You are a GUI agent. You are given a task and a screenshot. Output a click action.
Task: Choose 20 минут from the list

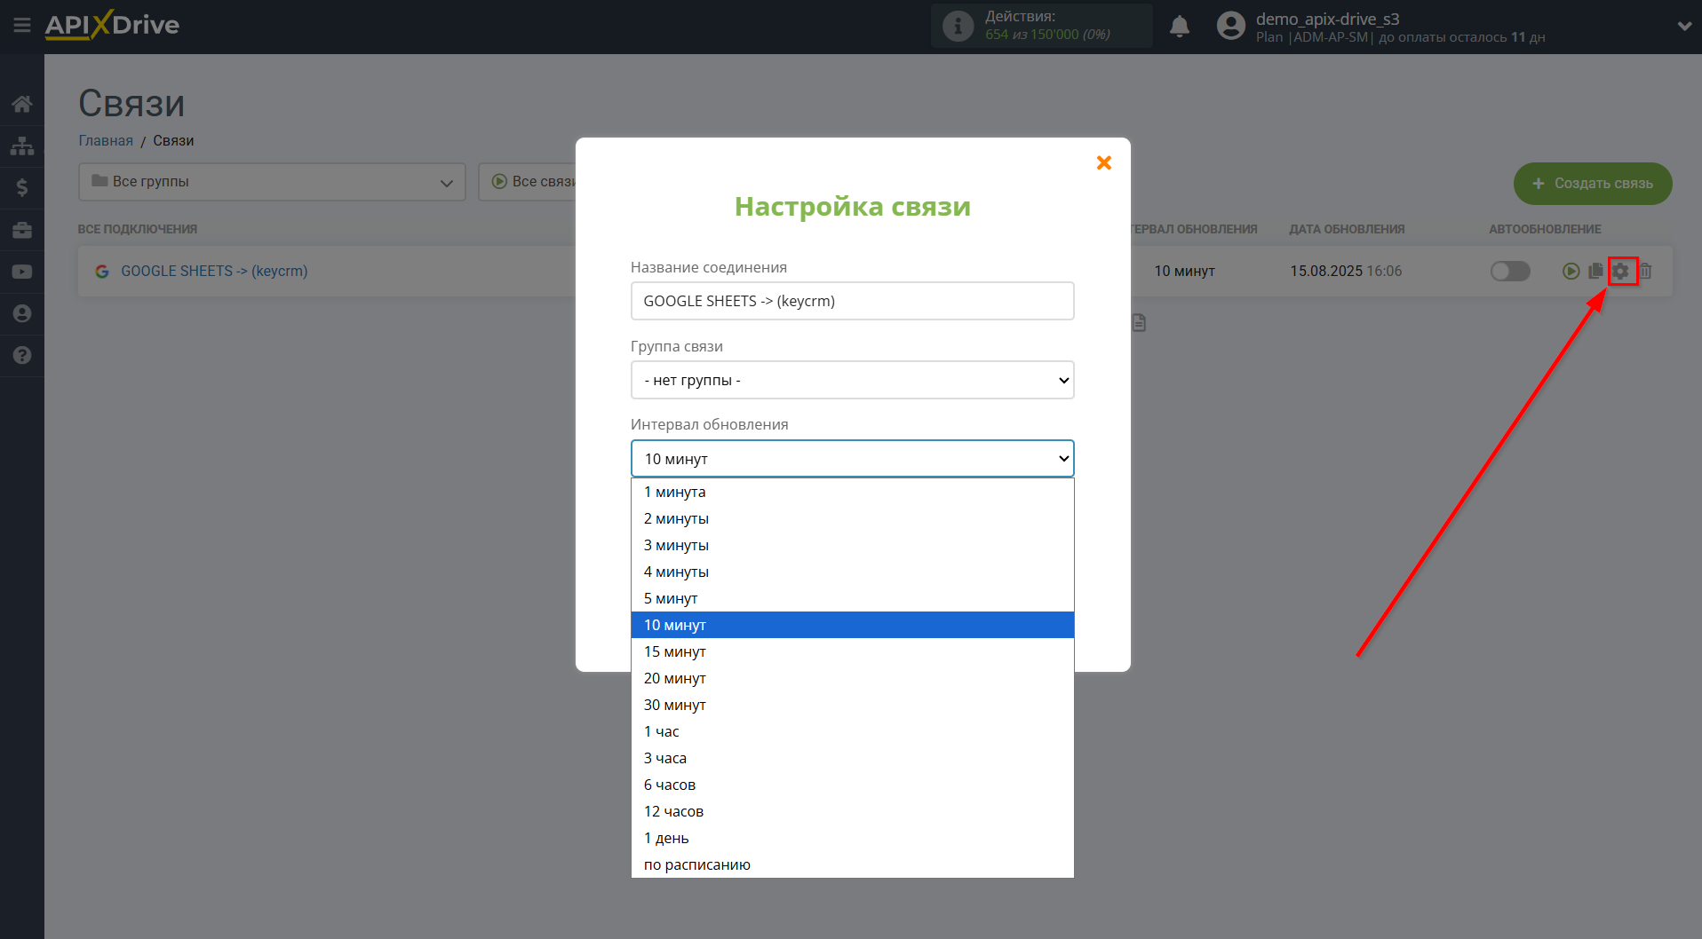click(852, 678)
